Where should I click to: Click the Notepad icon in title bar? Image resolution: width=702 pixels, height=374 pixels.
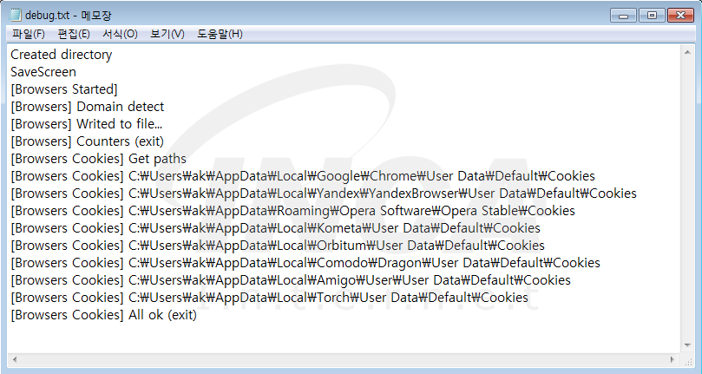(16, 15)
